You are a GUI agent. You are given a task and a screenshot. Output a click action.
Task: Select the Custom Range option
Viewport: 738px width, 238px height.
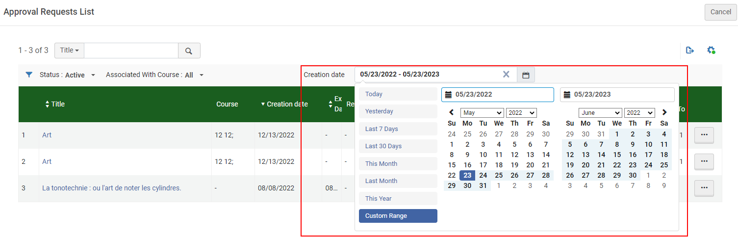coord(398,216)
